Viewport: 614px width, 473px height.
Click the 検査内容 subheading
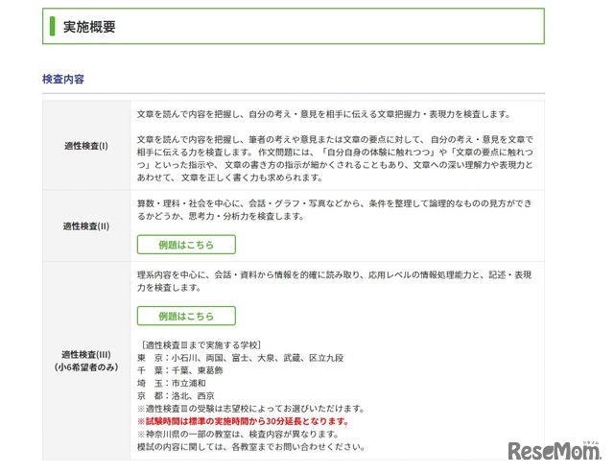(x=68, y=78)
